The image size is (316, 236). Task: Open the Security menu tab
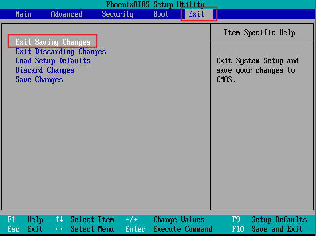coord(118,14)
